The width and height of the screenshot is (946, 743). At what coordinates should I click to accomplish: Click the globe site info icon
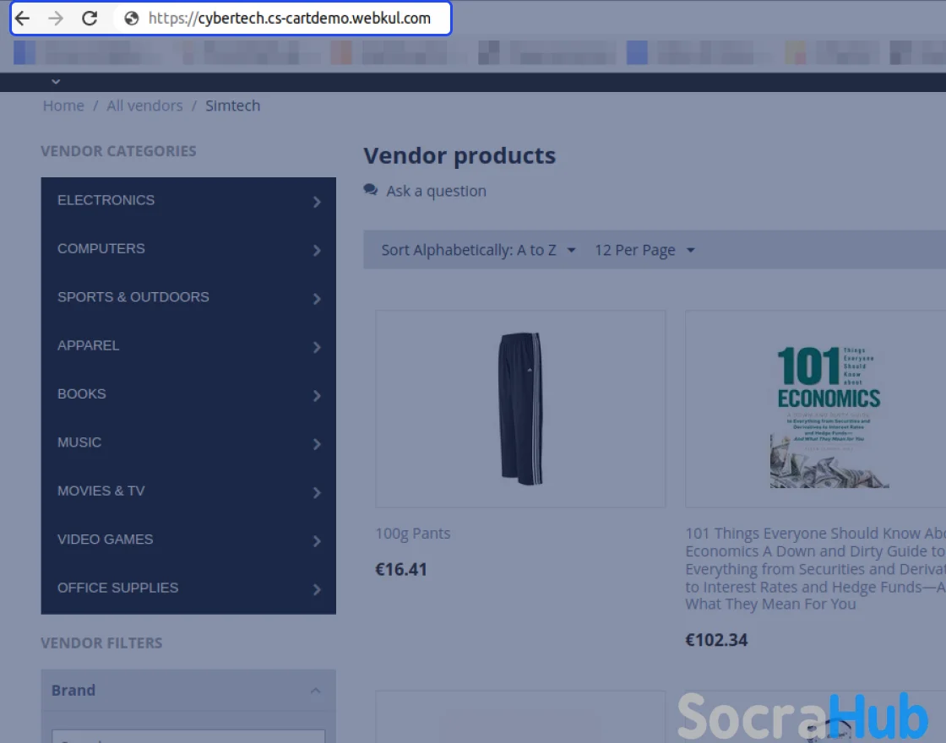(x=131, y=19)
